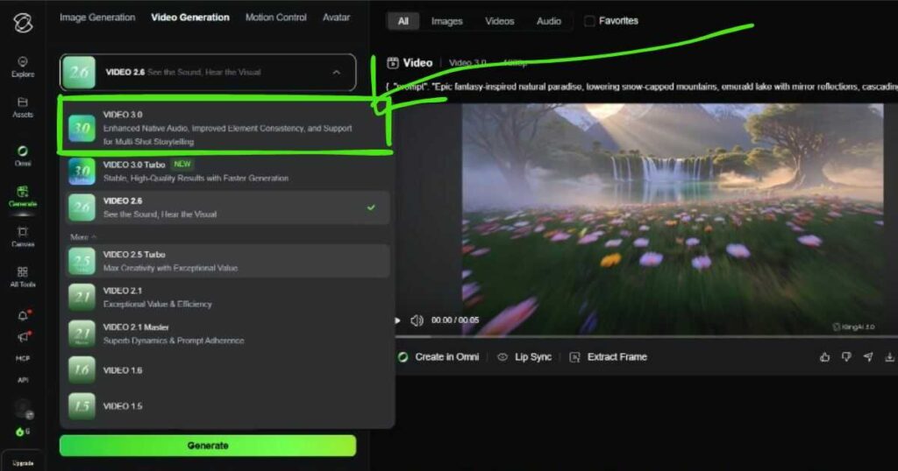The height and width of the screenshot is (471, 898).
Task: Switch to the Video Generation tab
Action: tap(190, 18)
